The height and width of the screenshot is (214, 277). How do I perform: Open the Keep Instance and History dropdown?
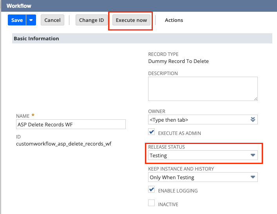[203, 177]
